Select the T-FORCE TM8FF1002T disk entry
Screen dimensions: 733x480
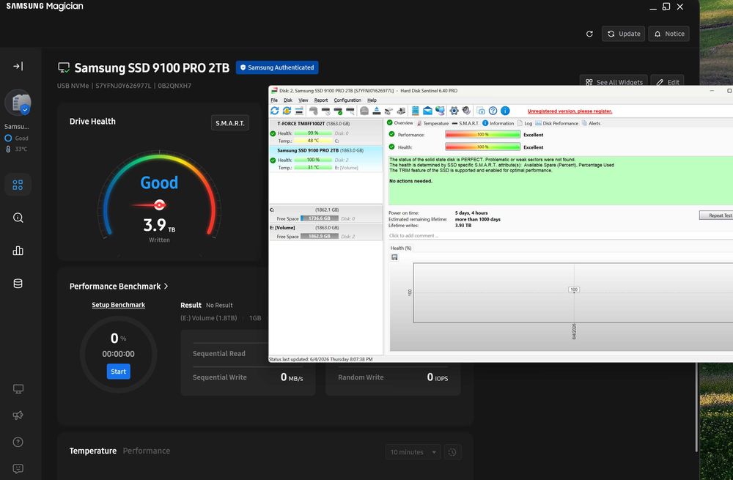tap(326, 132)
